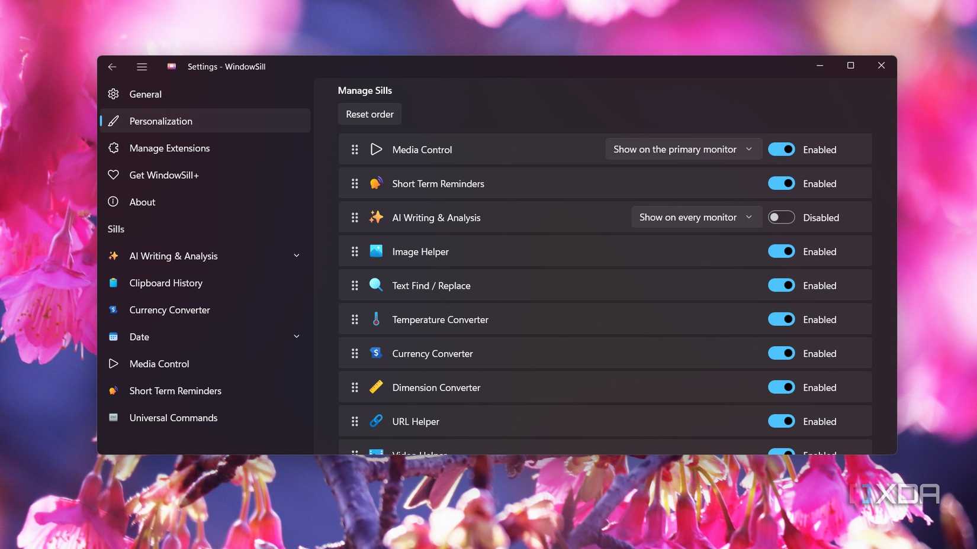Maximize the WindowSill settings window

pos(851,66)
